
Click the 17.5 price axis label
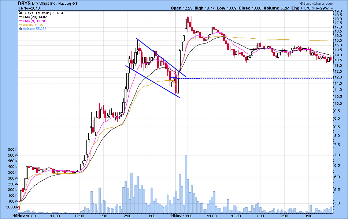[338, 23]
